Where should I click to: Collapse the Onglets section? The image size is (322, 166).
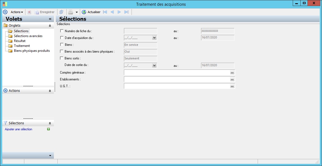50,26
